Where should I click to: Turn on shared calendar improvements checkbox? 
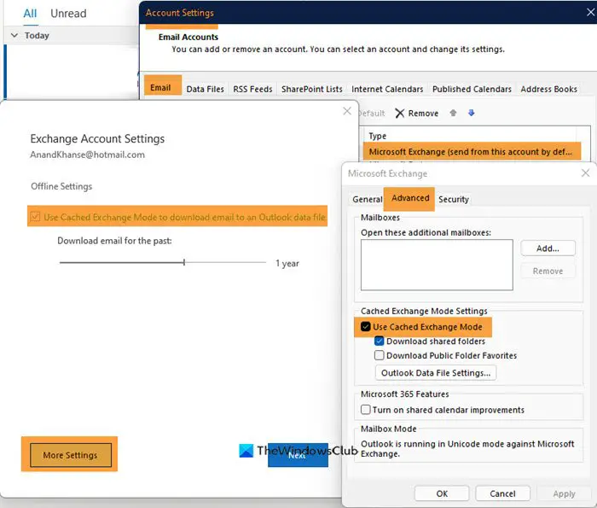point(366,409)
